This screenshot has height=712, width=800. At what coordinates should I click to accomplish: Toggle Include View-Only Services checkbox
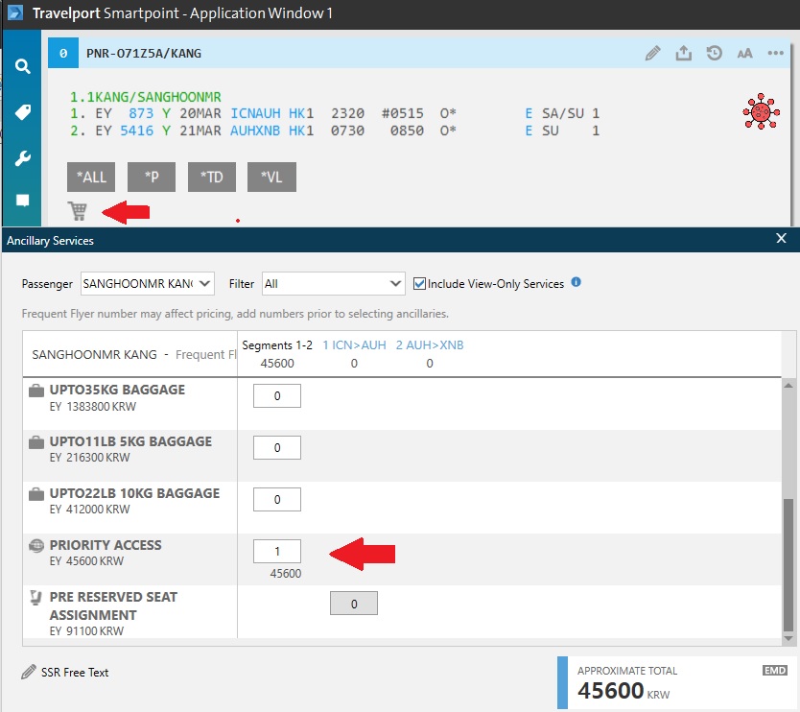419,284
